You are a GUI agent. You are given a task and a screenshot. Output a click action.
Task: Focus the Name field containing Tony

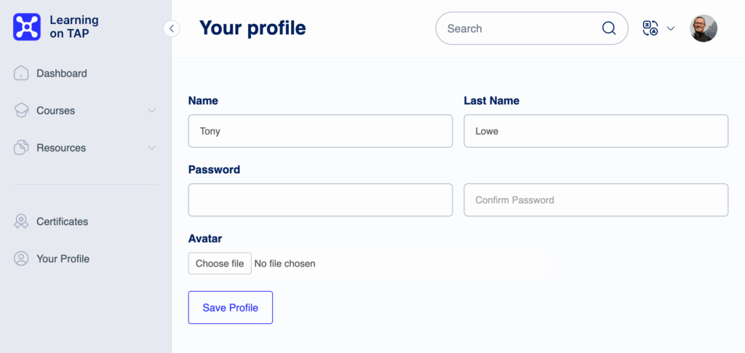pyautogui.click(x=320, y=131)
